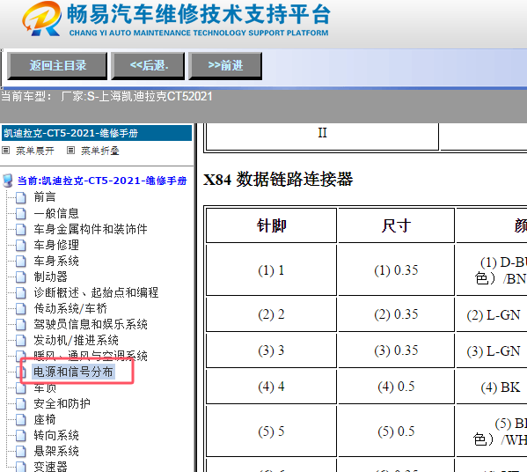Viewport: 527px width, 472px height.
Task: Click the page icon beside 发动机/推进系统
Action: coord(21,341)
